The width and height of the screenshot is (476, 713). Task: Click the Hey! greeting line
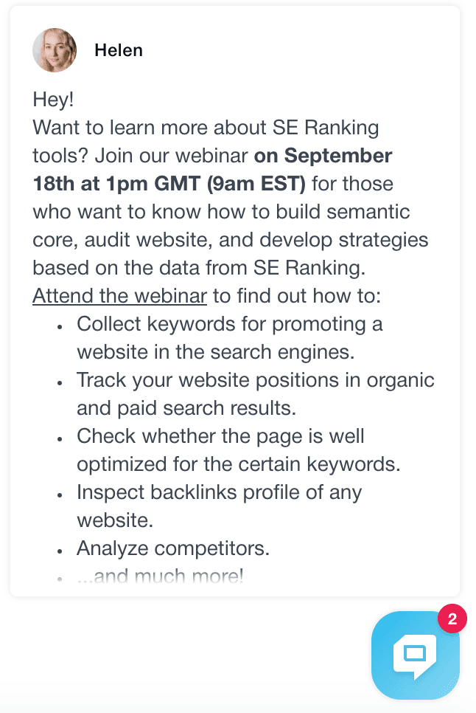pos(53,99)
